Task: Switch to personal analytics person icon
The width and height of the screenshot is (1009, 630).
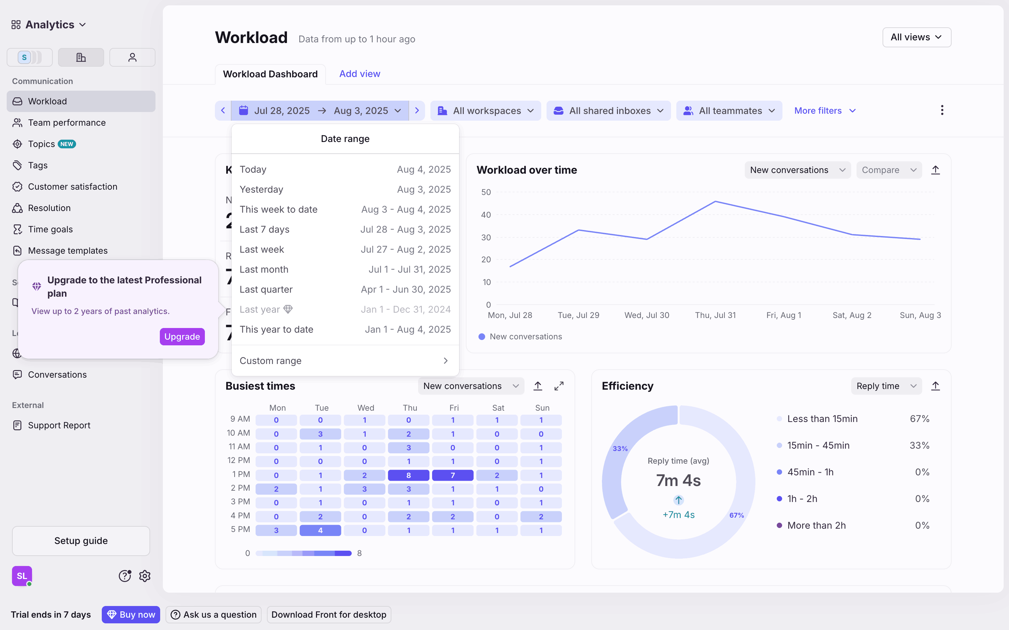Action: (132, 57)
